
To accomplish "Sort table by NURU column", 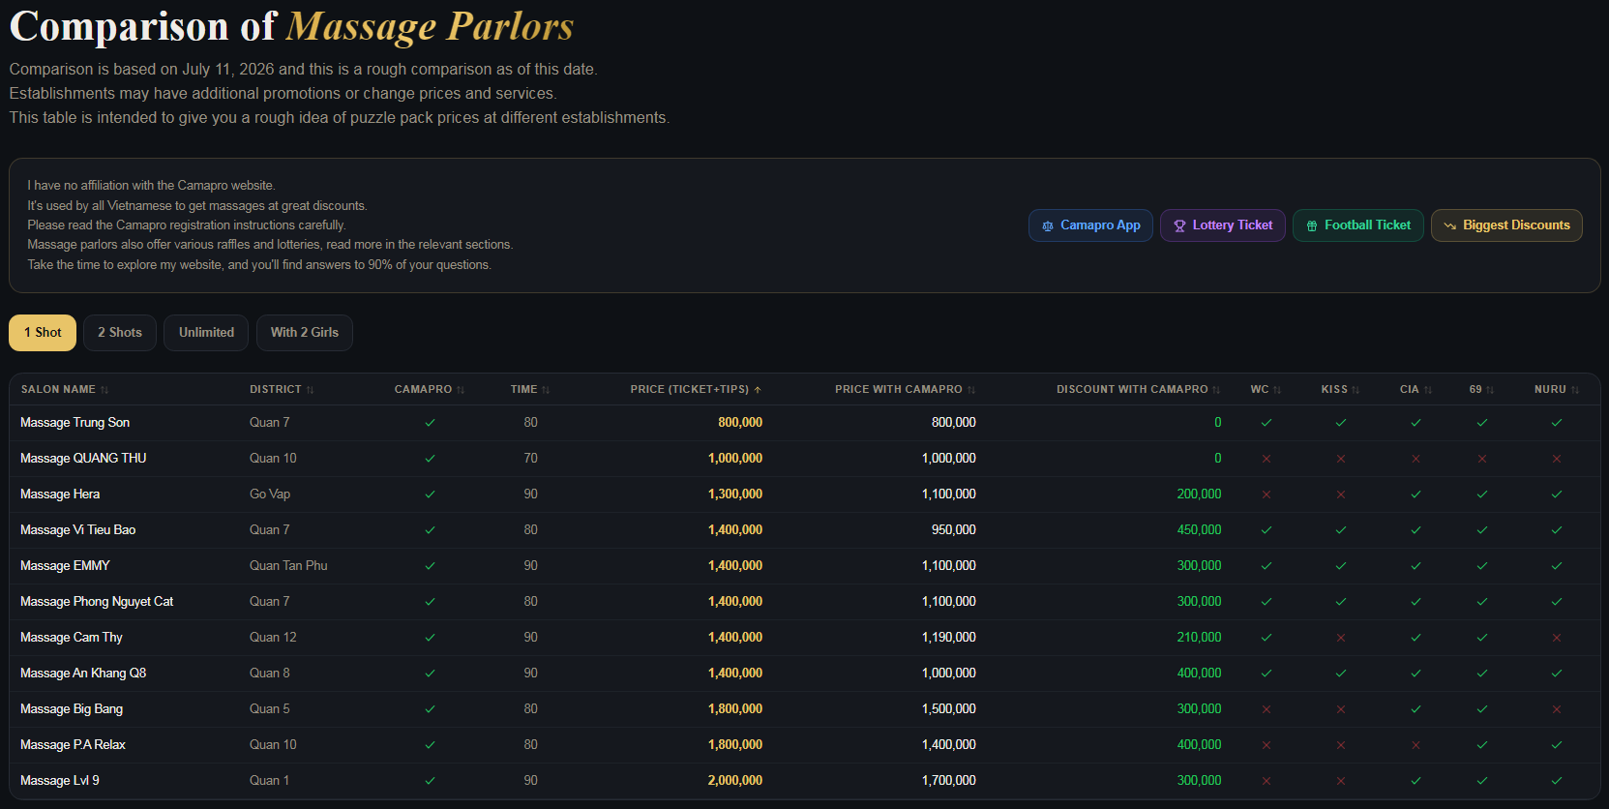I will coord(1557,389).
